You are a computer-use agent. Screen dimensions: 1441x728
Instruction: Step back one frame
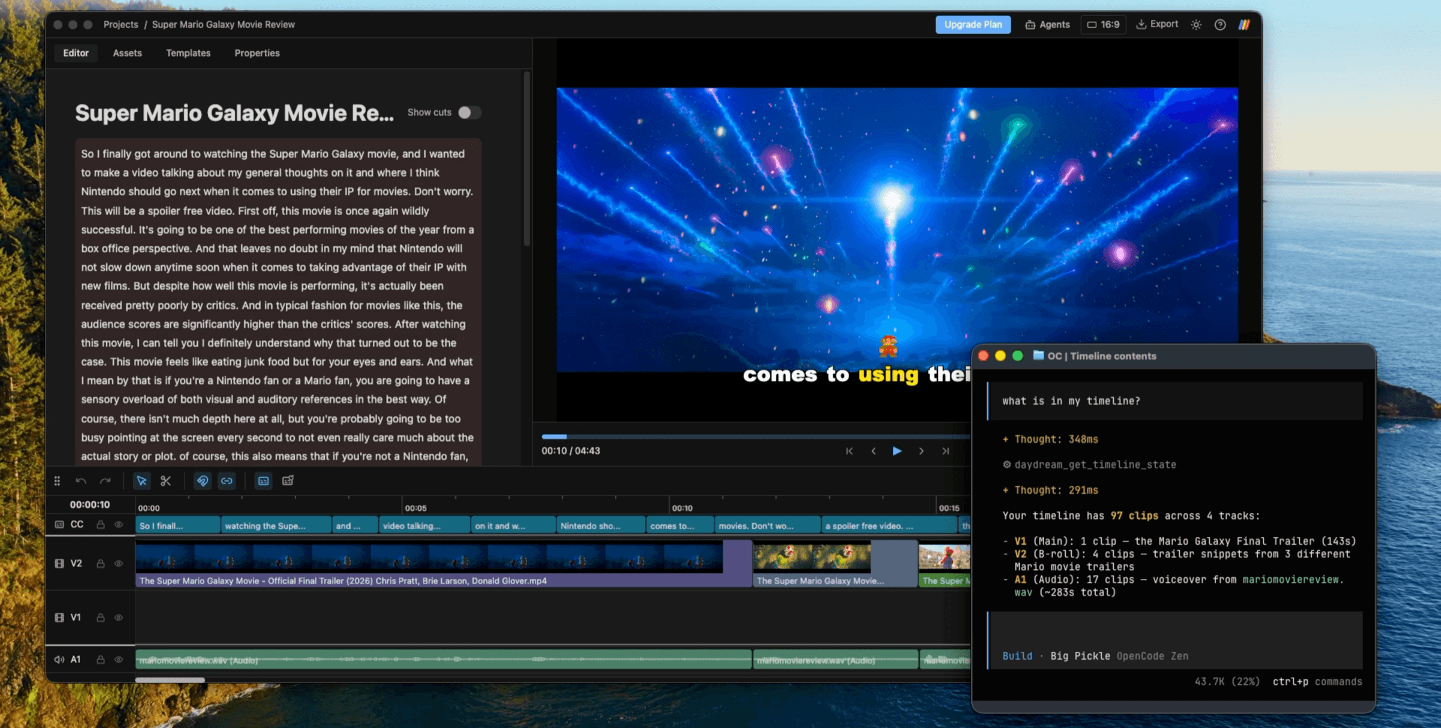pos(873,451)
